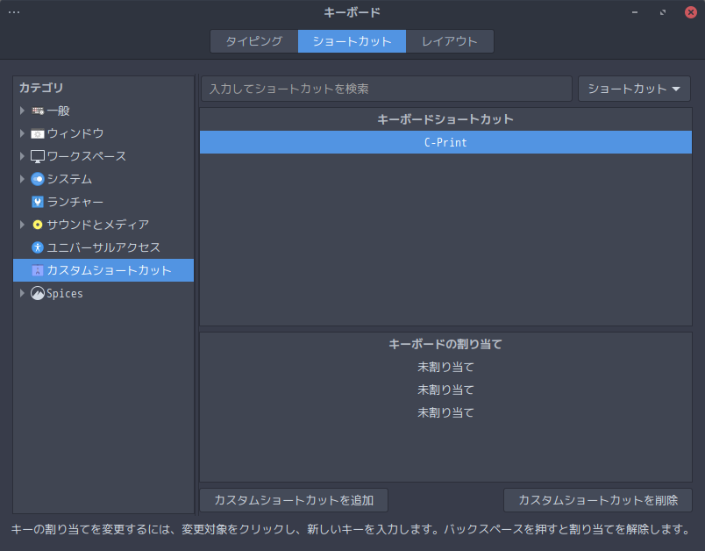Click the second 未割り当て binding row
Viewport: 705px width, 551px height.
click(x=445, y=390)
